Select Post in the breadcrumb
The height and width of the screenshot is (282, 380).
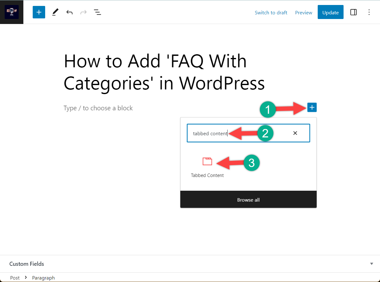[x=15, y=278]
